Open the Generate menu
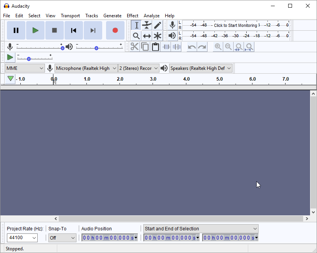317x253 pixels. [112, 16]
